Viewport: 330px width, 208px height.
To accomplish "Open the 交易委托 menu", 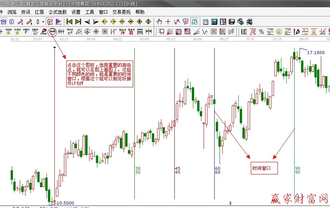I will click(x=122, y=12).
